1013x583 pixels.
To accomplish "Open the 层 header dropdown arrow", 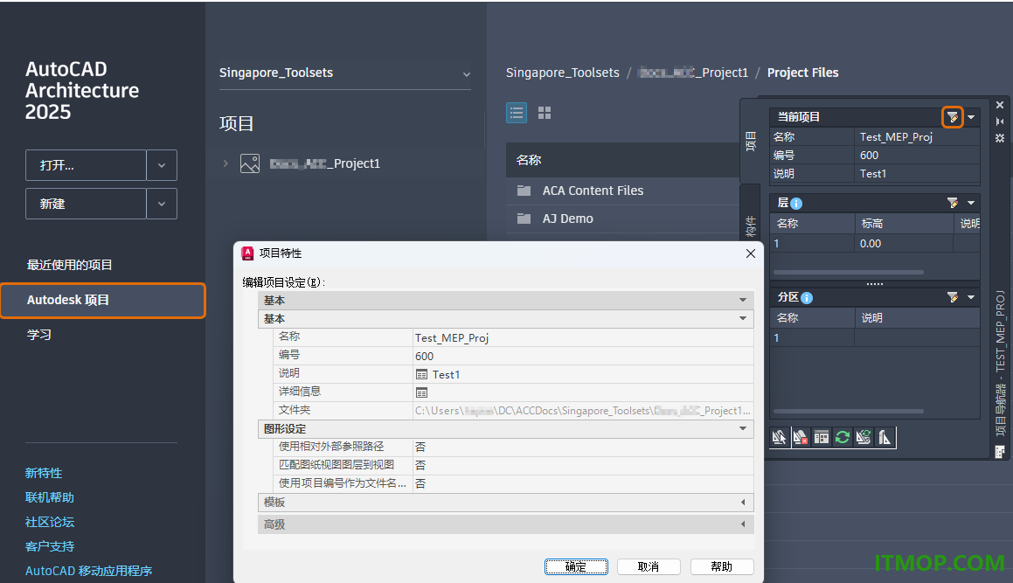I will tap(971, 203).
